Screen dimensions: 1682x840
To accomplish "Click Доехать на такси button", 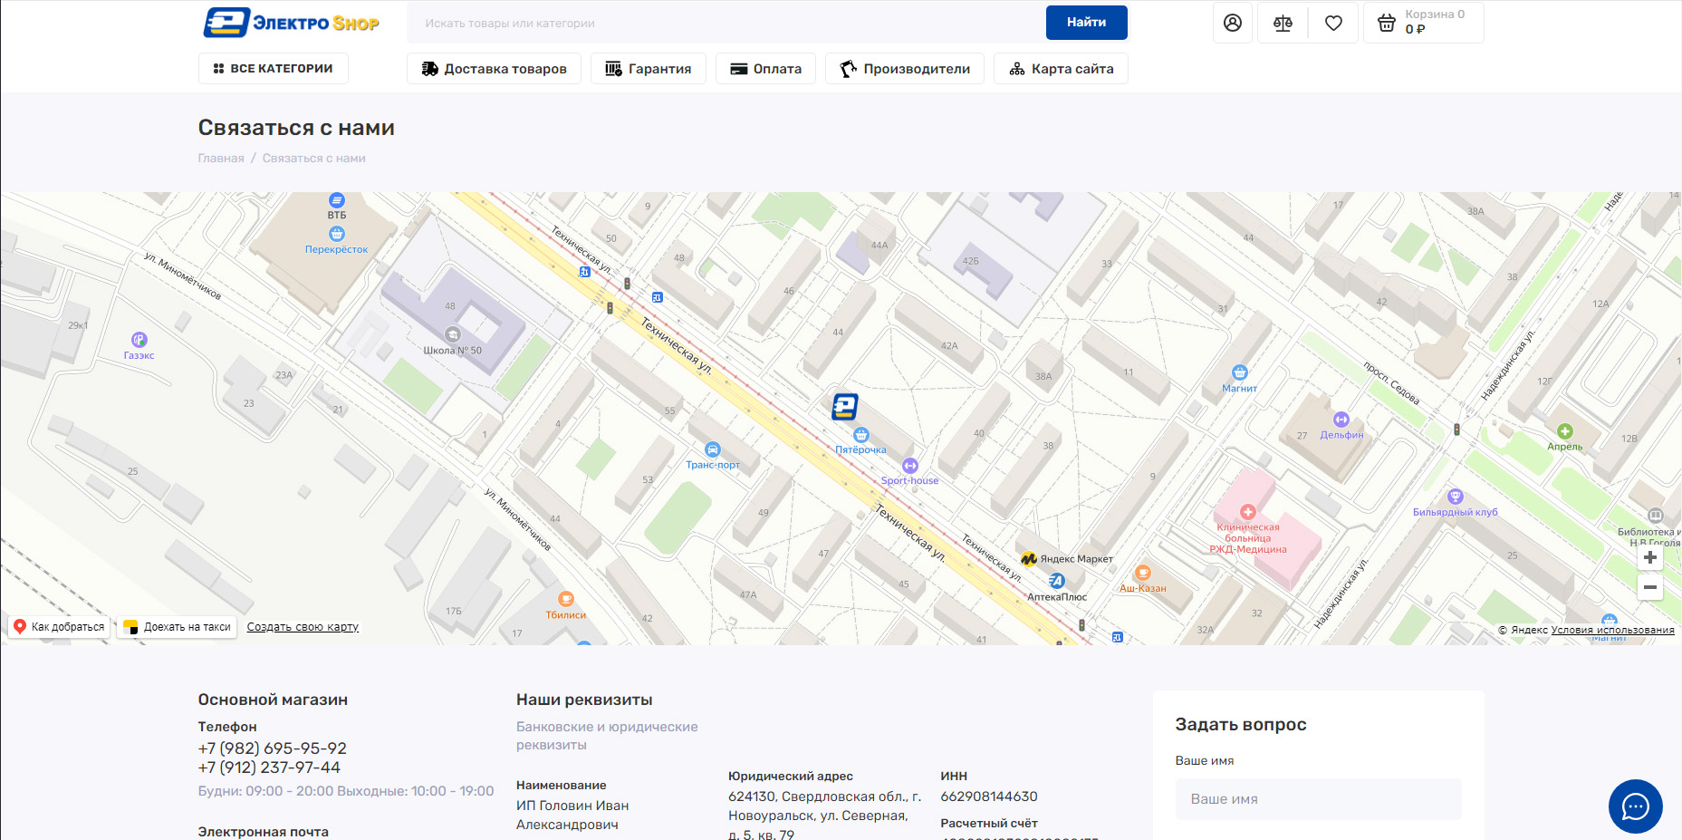I will click(x=178, y=626).
